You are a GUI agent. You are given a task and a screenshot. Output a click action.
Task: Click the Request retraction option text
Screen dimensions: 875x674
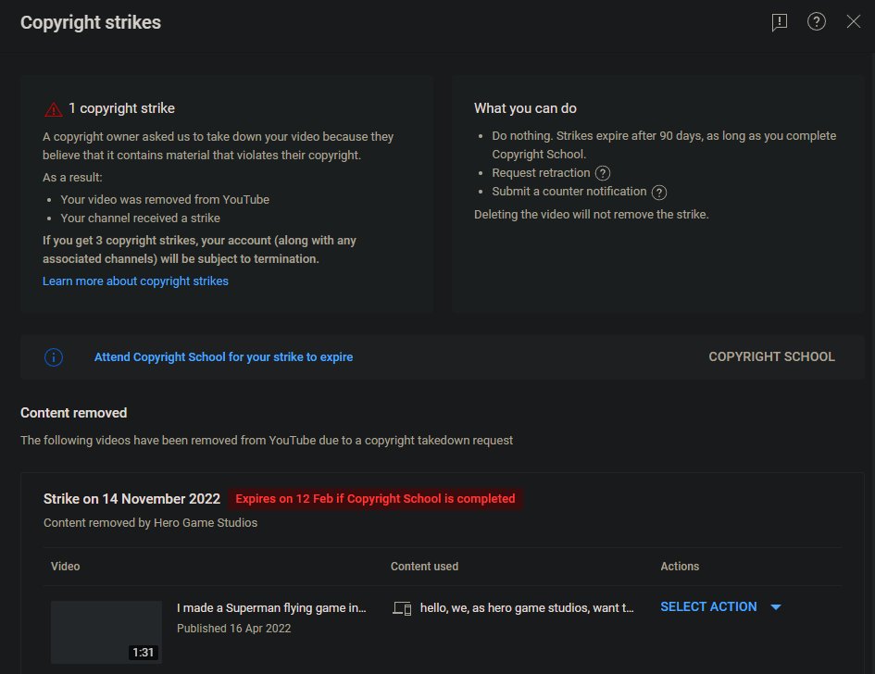pyautogui.click(x=541, y=173)
